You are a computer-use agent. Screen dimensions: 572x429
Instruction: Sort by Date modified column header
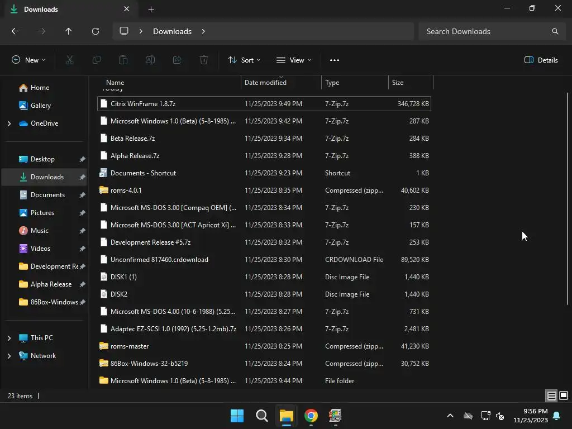pos(281,83)
